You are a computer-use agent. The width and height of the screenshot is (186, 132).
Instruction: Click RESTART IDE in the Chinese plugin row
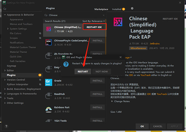(x=94, y=27)
